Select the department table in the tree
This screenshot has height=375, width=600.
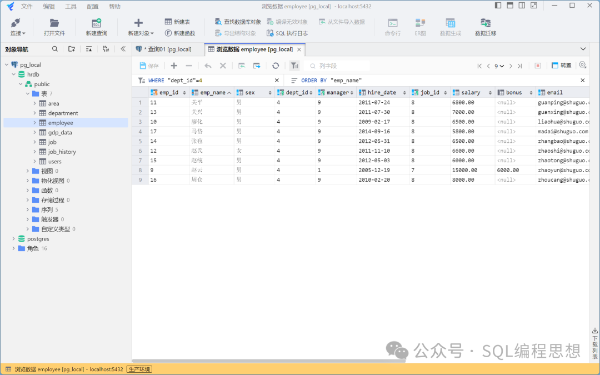coord(63,113)
